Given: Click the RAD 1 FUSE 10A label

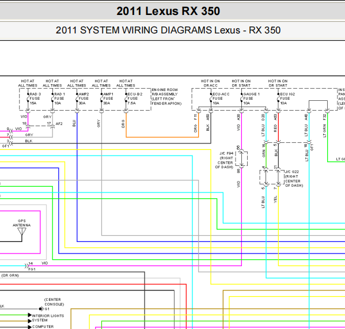Looking at the screenshot, I should 60,99.
